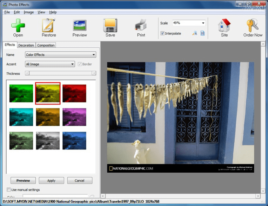Click the green plus Open icon
This screenshot has height=206, width=268.
click(x=18, y=26)
